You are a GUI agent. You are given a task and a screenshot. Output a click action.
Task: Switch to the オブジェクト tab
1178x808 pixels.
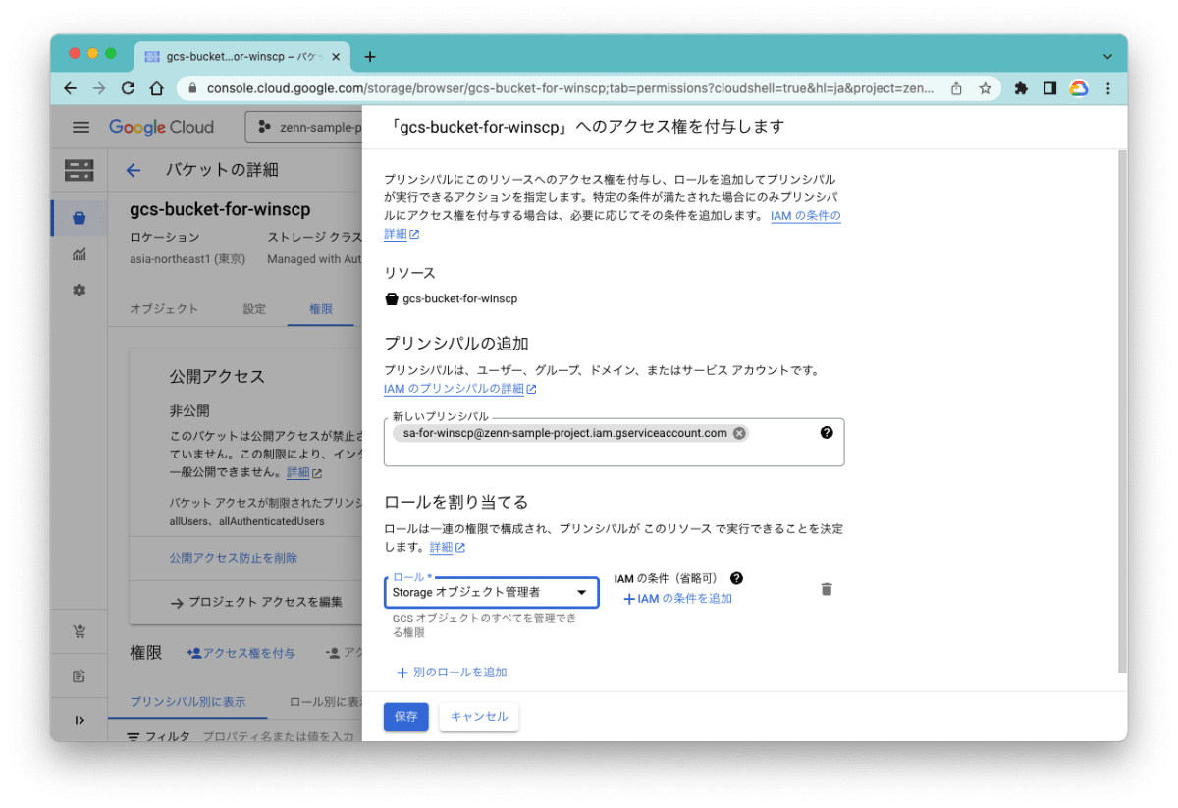[x=164, y=308]
